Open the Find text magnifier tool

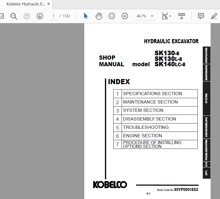[14, 16]
